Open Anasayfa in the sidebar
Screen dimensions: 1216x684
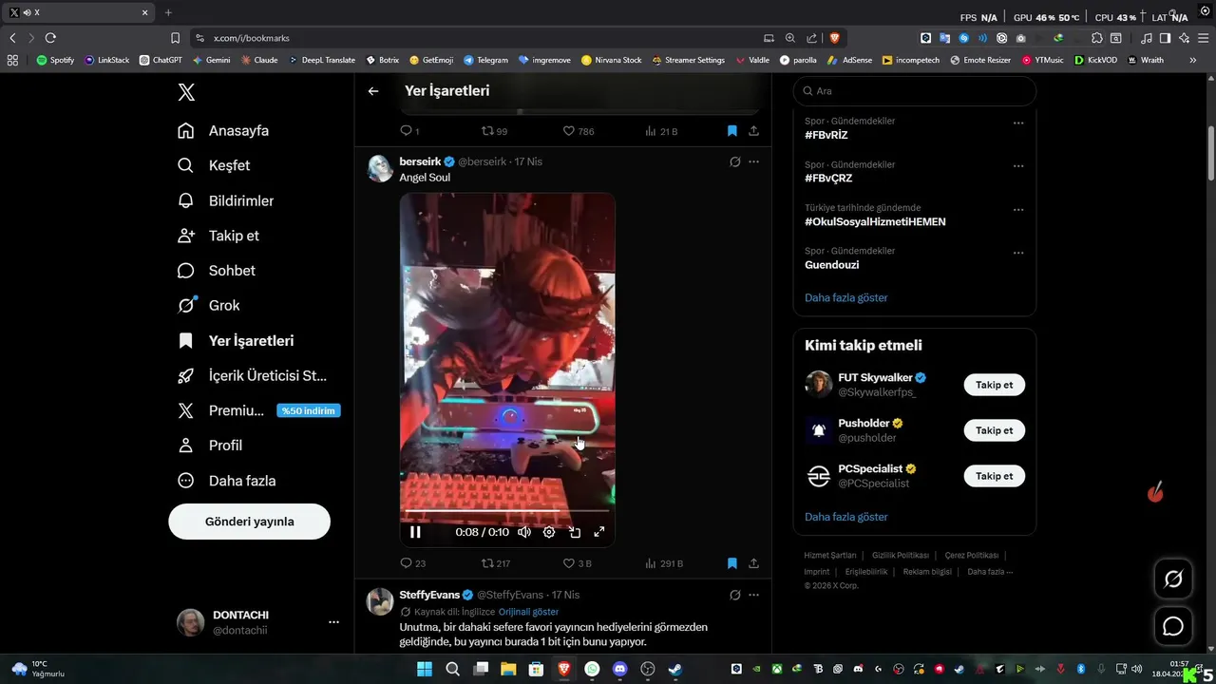tap(223, 131)
